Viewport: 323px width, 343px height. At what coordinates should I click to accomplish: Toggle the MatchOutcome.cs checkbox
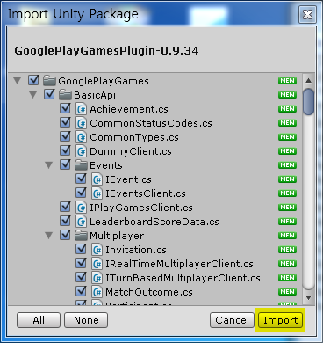pyautogui.click(x=81, y=291)
